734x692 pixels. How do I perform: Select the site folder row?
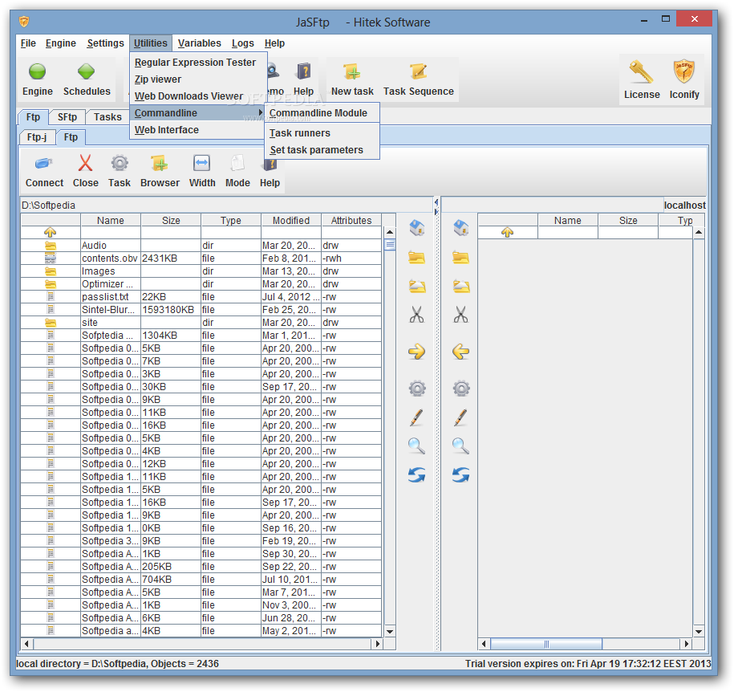[x=201, y=323]
